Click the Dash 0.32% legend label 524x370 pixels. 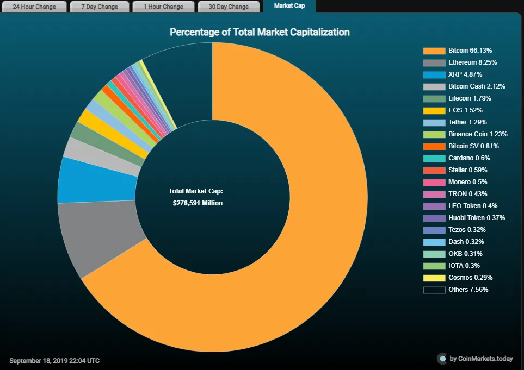[x=466, y=242]
